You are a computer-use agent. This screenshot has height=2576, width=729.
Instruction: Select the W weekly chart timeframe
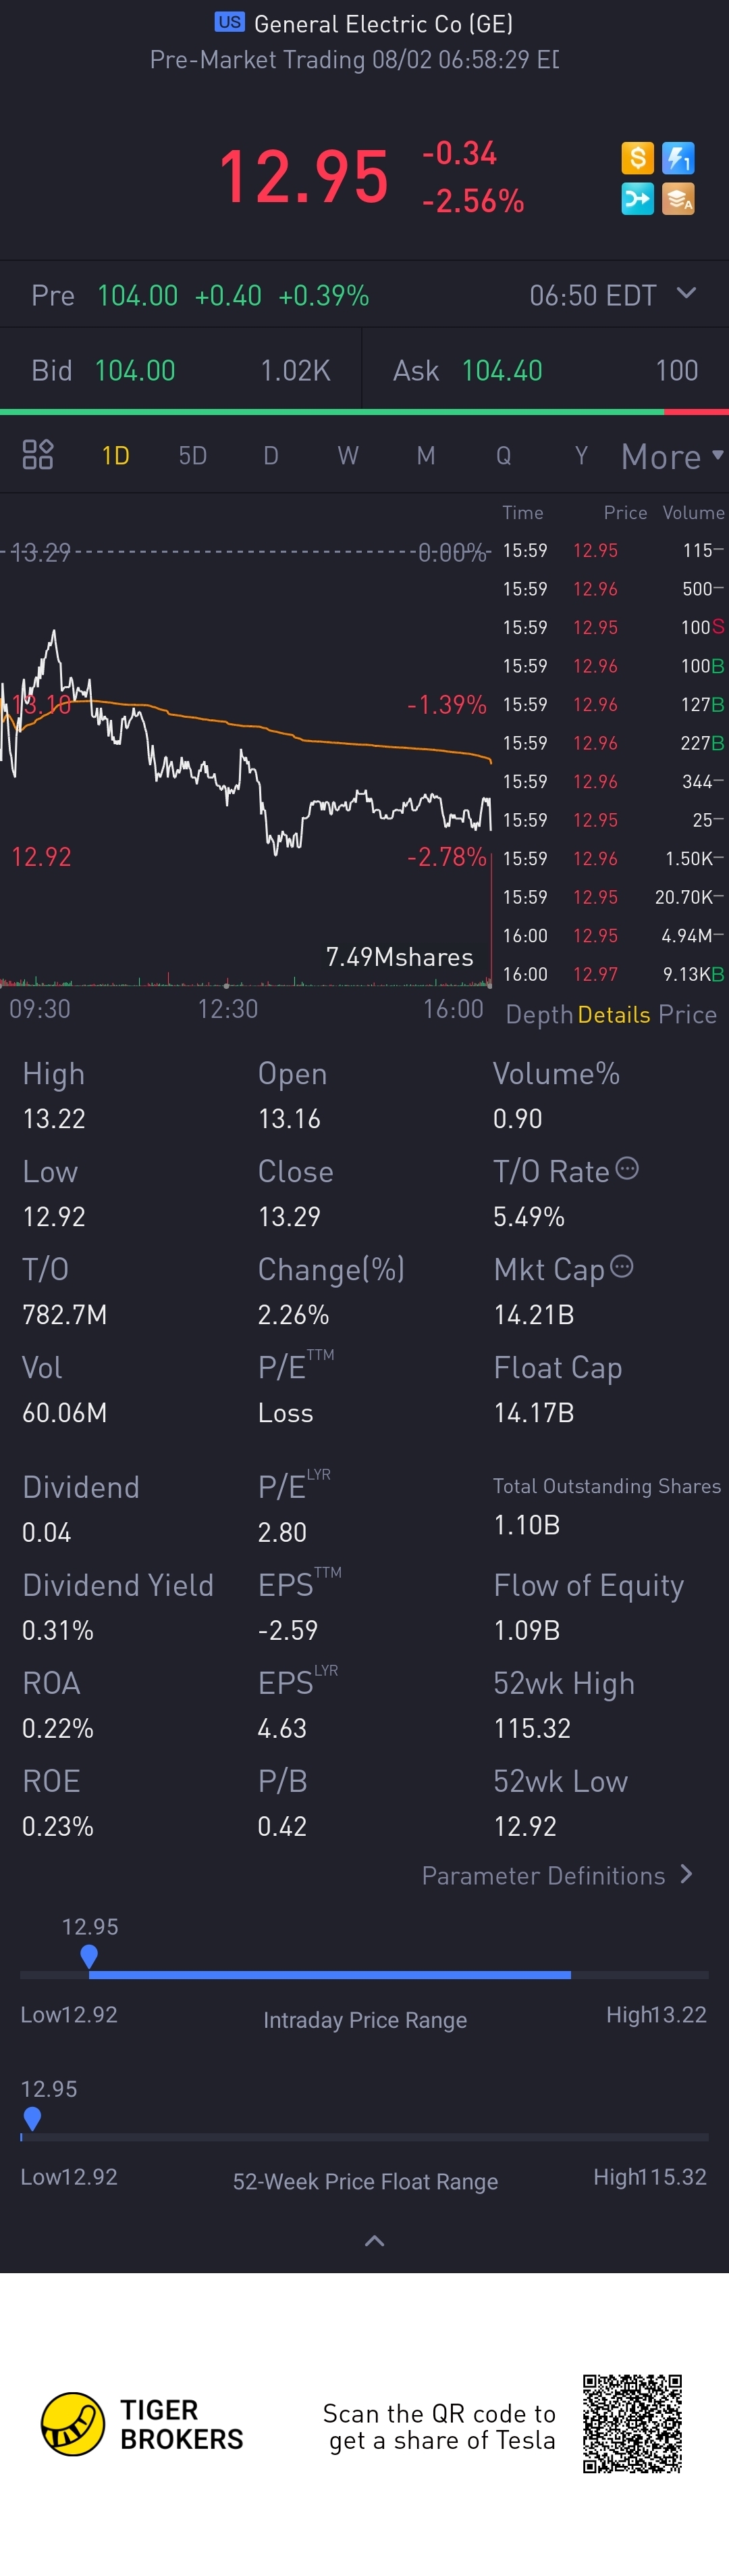[348, 456]
